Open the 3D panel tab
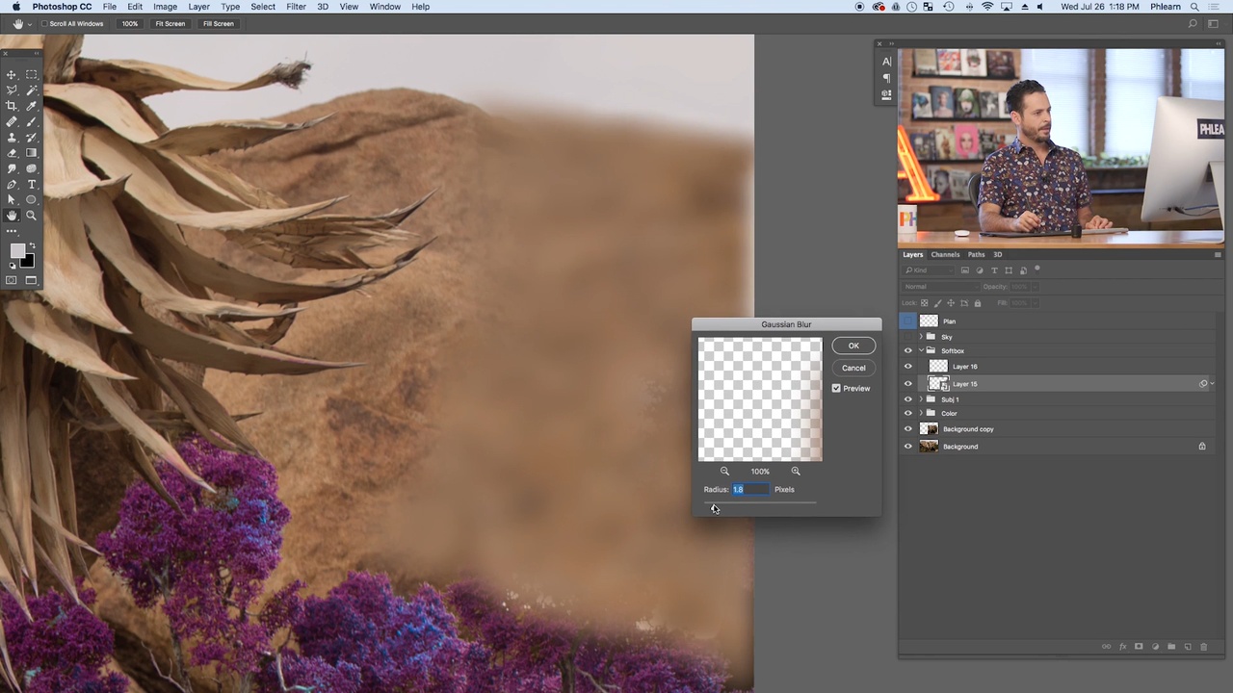This screenshot has height=693, width=1233. click(998, 255)
